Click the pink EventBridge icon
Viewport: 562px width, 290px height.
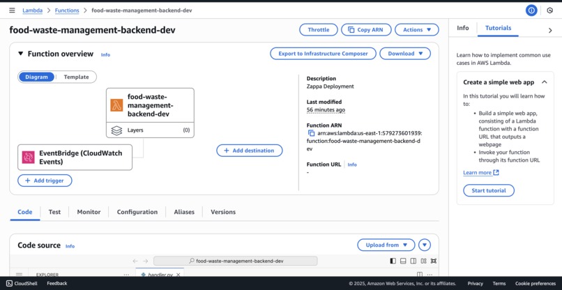(28, 157)
